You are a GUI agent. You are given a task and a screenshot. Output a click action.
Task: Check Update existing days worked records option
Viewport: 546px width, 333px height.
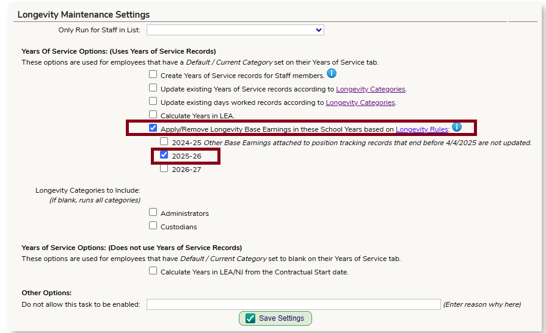(153, 101)
